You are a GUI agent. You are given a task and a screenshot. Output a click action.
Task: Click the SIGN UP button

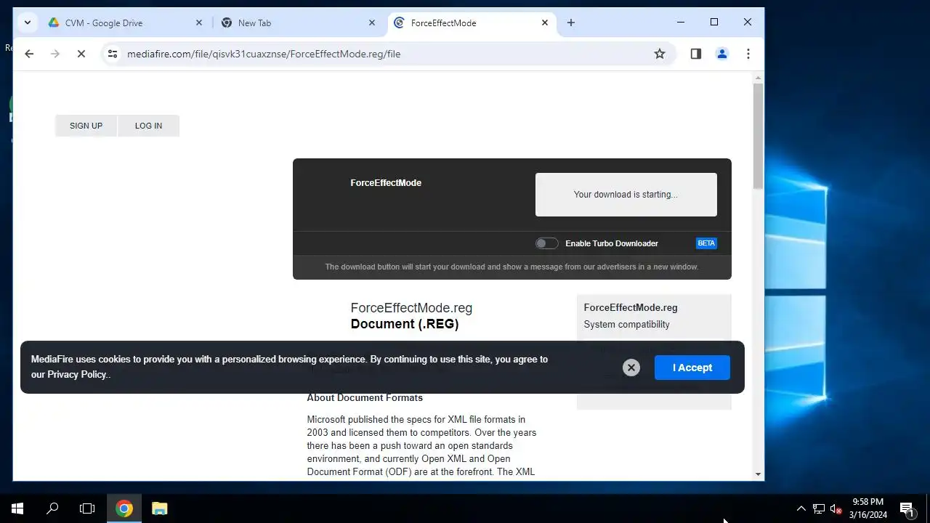[x=86, y=126]
